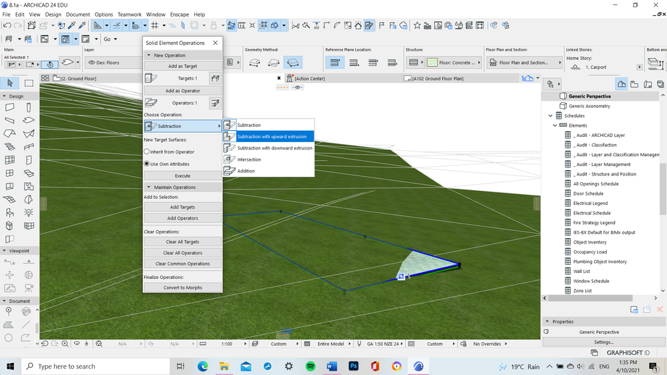Click the Grid snap icon in toolbar

pos(155,25)
